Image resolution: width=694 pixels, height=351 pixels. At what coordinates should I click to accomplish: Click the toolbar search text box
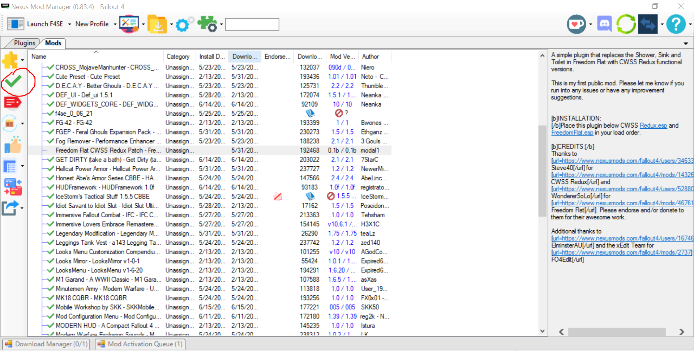pos(252,25)
